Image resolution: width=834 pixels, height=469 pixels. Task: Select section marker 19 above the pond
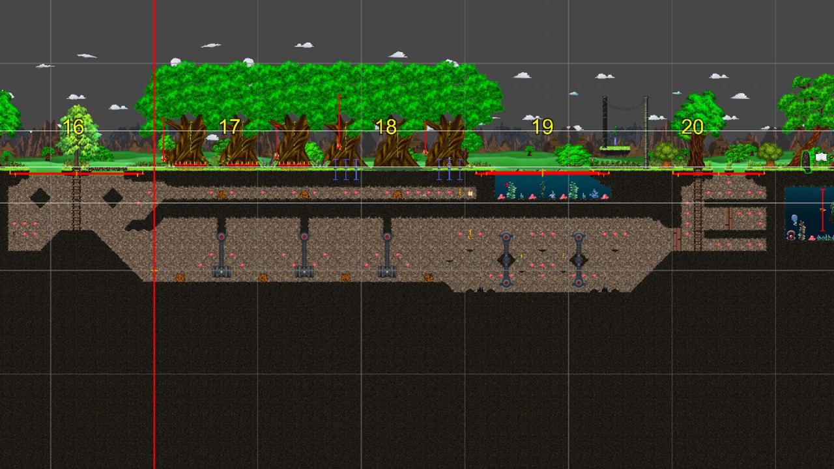(542, 127)
